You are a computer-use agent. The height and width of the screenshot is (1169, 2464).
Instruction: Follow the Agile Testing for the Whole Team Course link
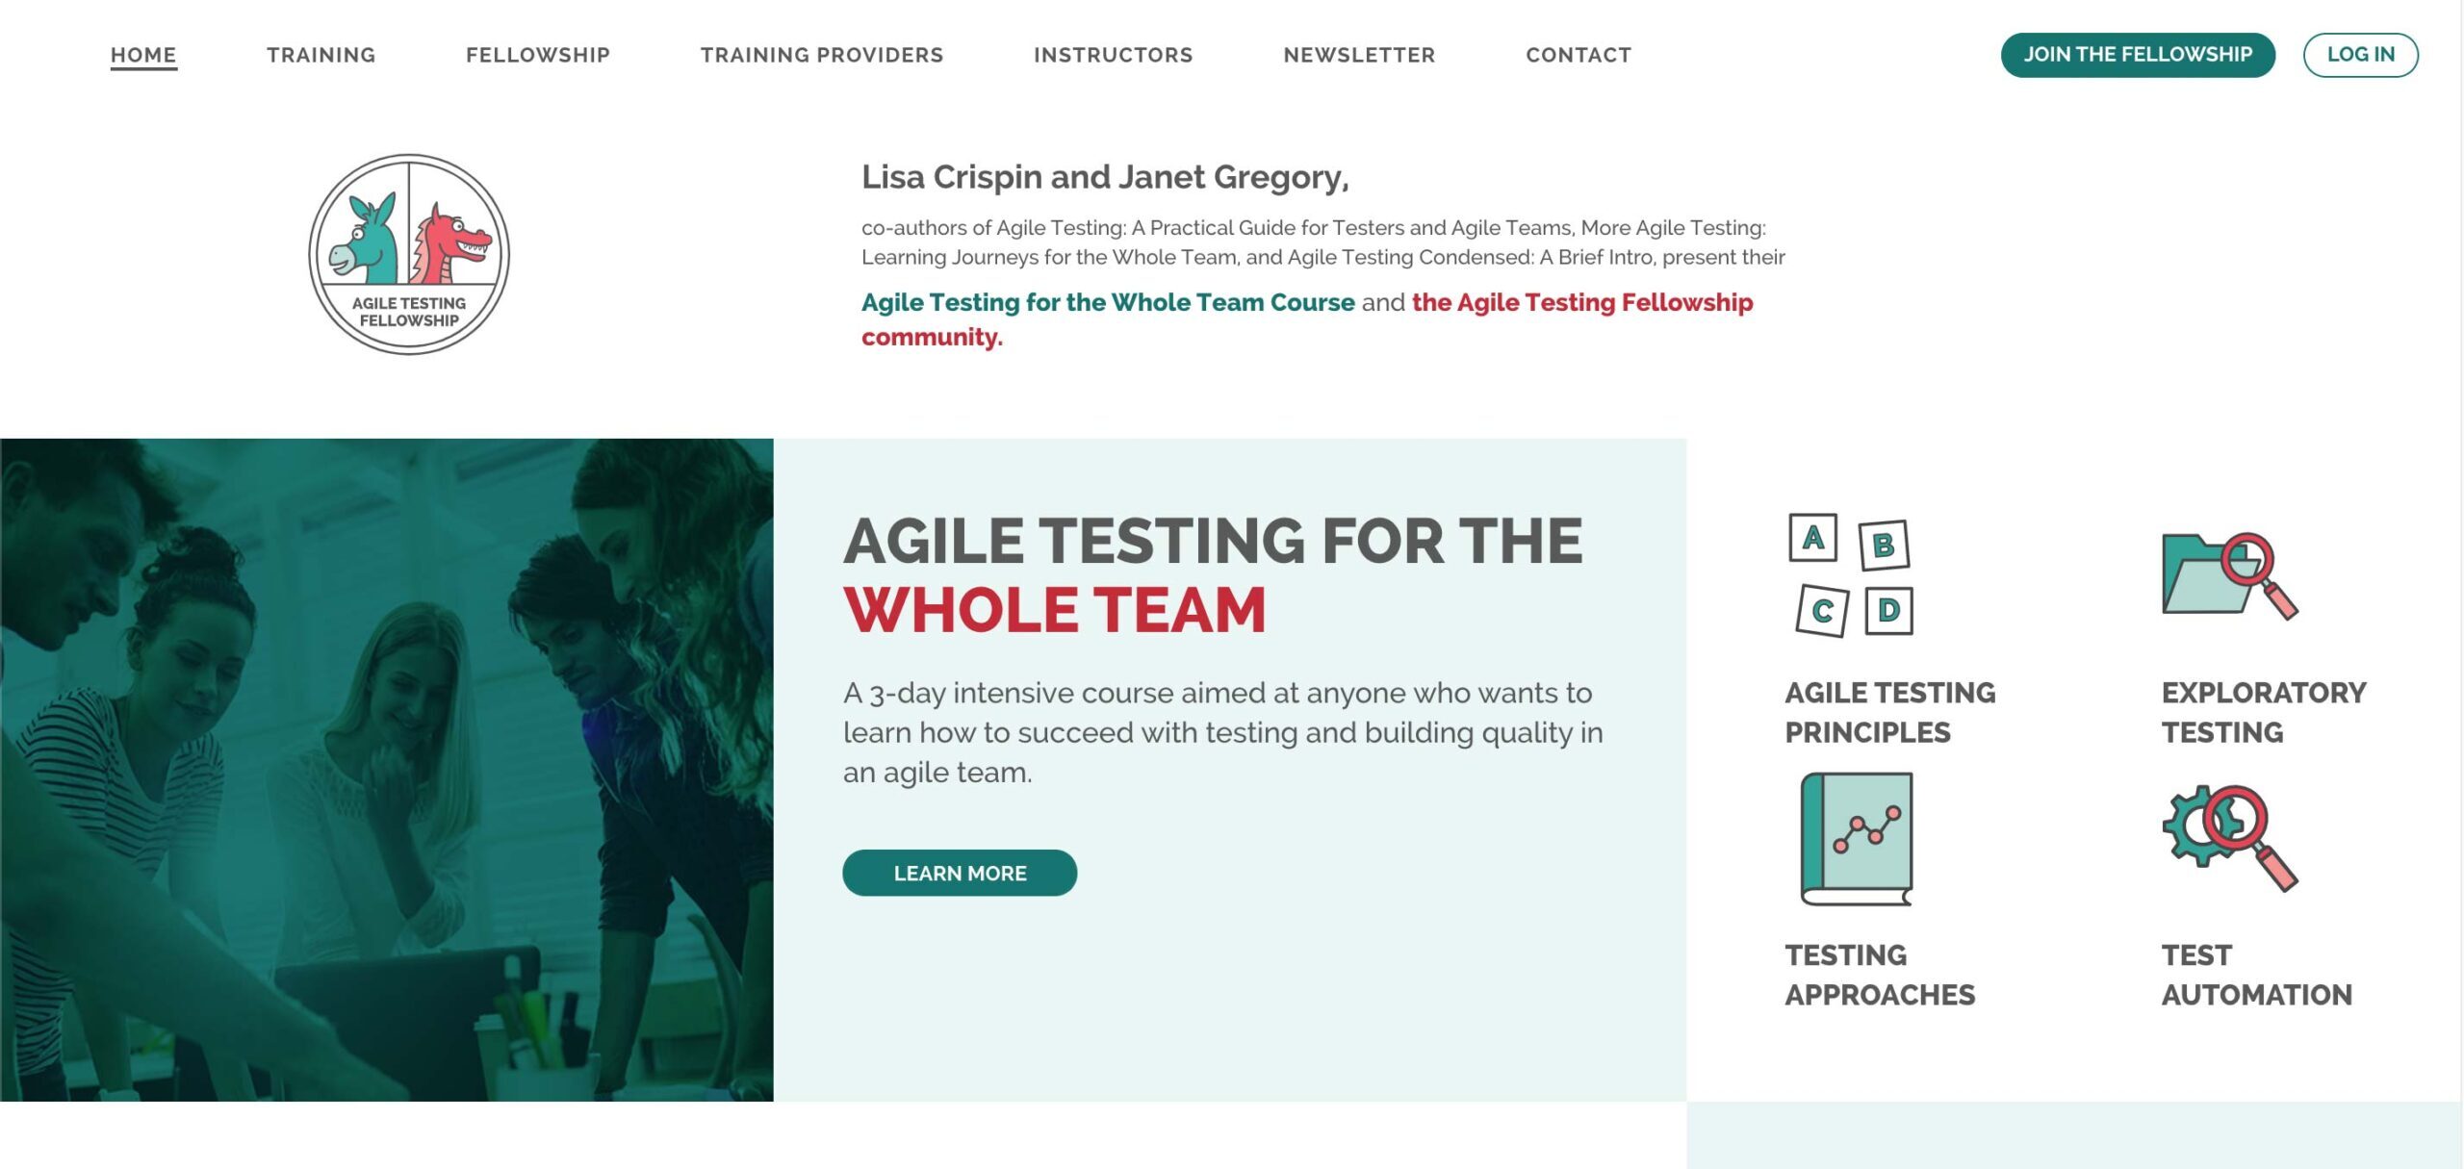(x=1108, y=302)
